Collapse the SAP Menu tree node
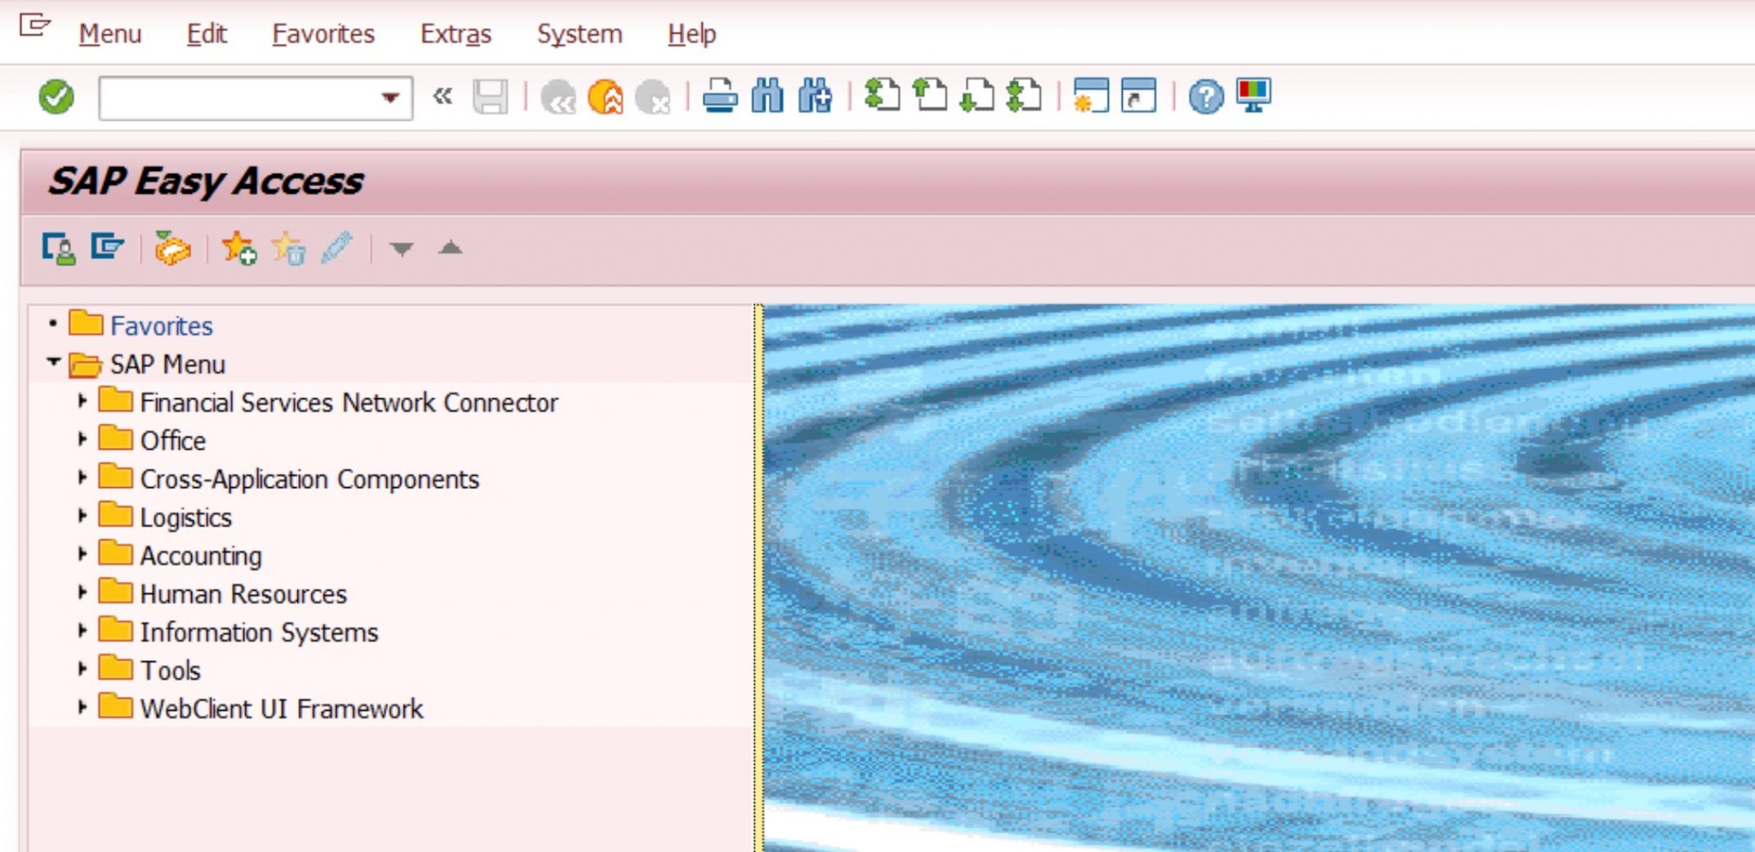Image resolution: width=1755 pixels, height=852 pixels. (53, 363)
